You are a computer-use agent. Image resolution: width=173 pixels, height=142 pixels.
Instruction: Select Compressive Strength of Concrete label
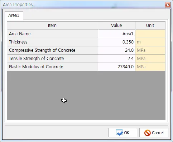point(53,50)
